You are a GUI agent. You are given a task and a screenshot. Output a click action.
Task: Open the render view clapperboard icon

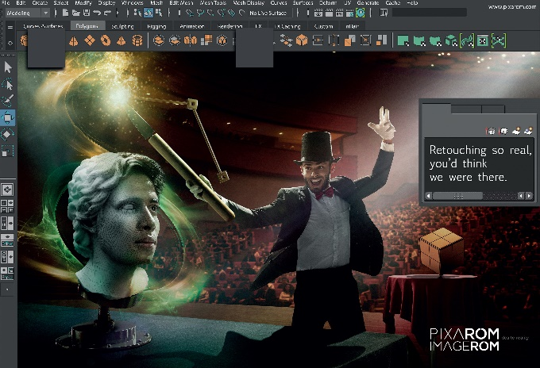click(318, 13)
